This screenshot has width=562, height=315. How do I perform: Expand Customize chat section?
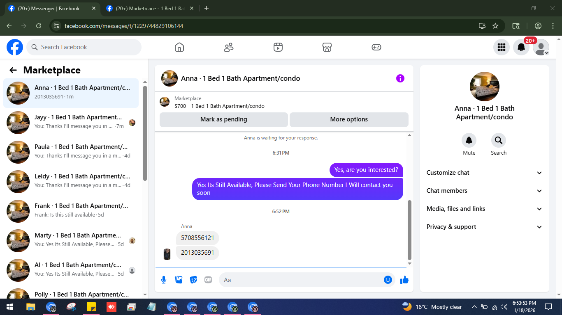coord(484,173)
